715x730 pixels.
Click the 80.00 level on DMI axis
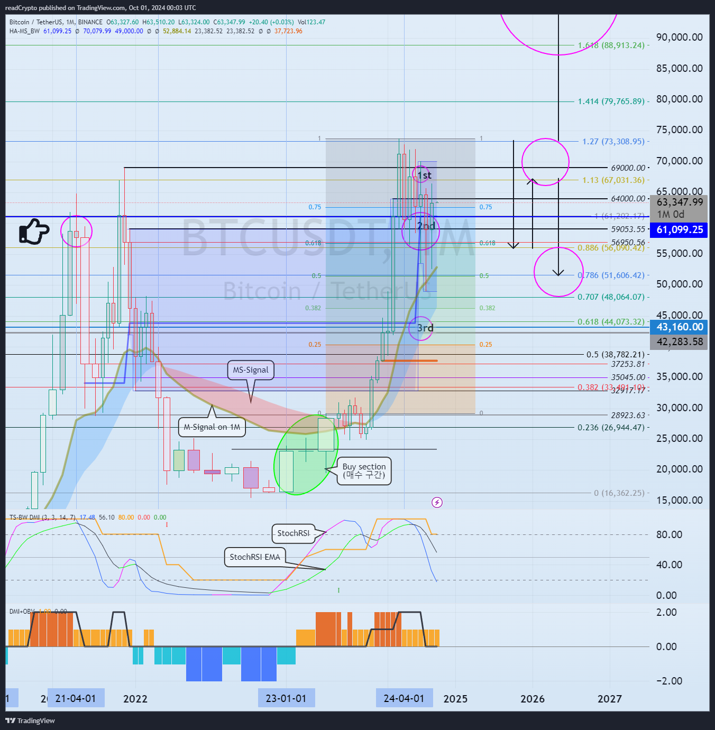pyautogui.click(x=669, y=534)
